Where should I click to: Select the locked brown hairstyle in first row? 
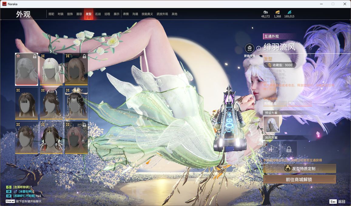(76, 69)
